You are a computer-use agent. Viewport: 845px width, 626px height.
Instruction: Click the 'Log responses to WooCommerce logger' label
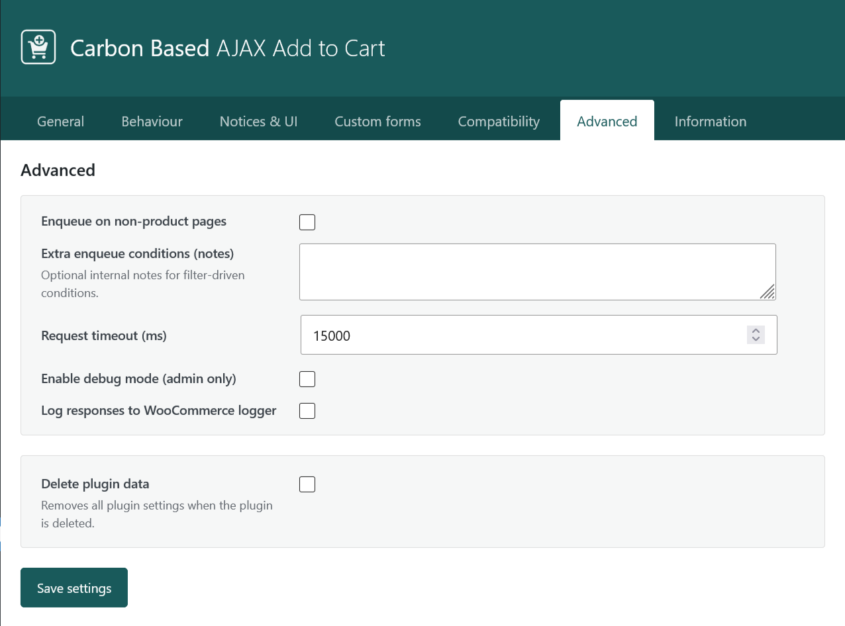pyautogui.click(x=159, y=410)
